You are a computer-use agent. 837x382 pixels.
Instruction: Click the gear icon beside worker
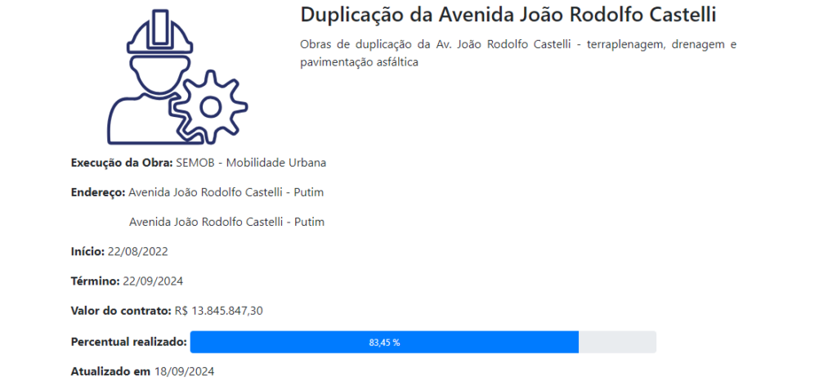point(210,107)
